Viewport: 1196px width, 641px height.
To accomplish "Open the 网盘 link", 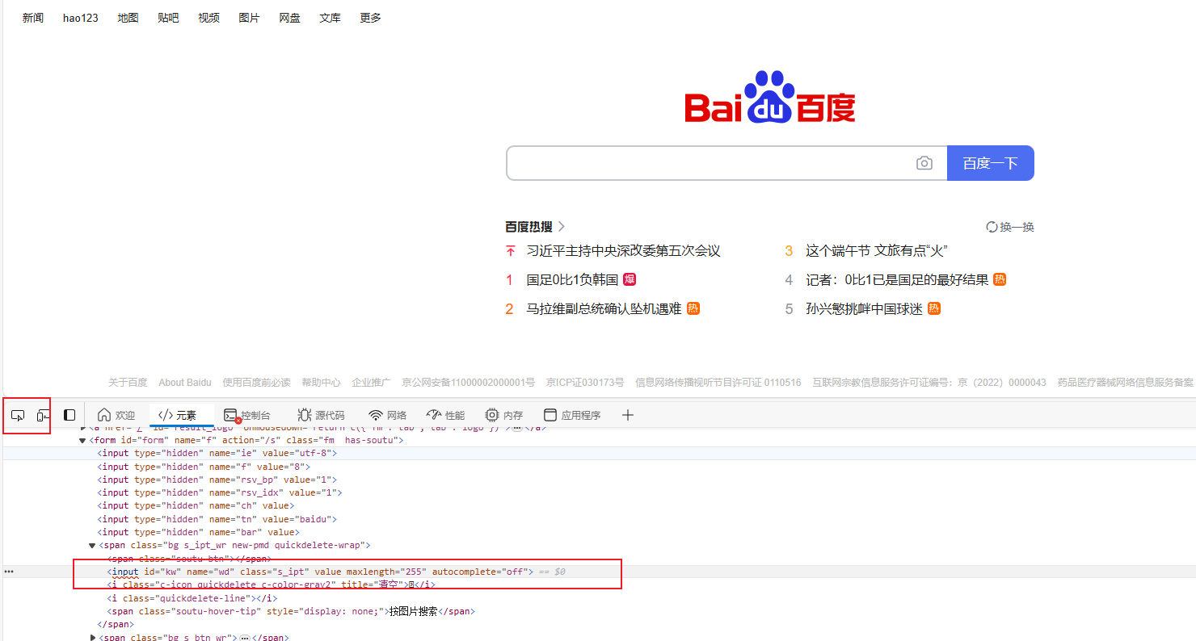I will (x=289, y=18).
